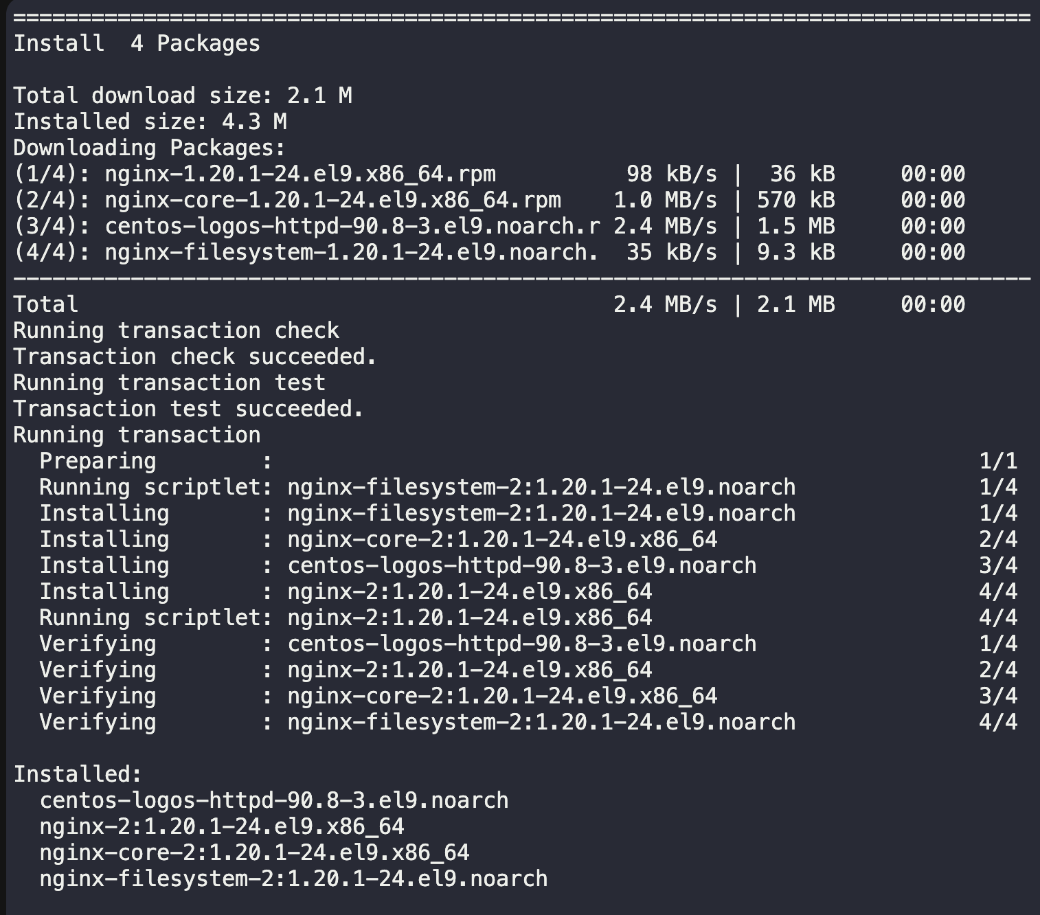The width and height of the screenshot is (1040, 915).
Task: Click the "Installed:" summary heading
Action: pyautogui.click(x=78, y=774)
